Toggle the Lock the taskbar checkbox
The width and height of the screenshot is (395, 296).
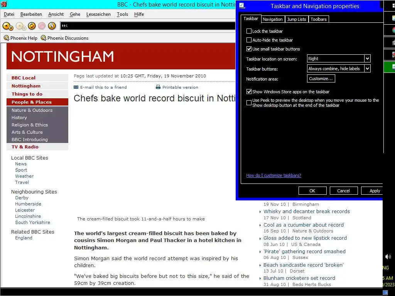click(249, 31)
